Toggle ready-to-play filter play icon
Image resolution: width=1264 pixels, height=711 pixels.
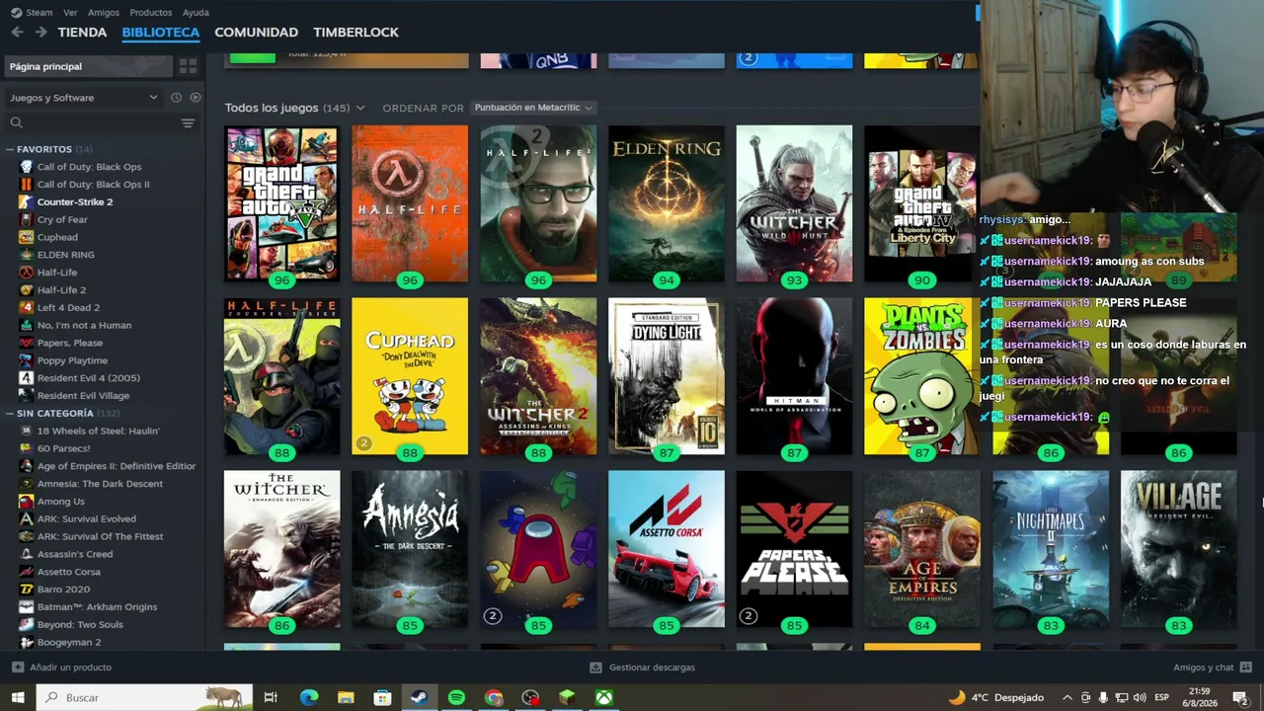pyautogui.click(x=195, y=98)
